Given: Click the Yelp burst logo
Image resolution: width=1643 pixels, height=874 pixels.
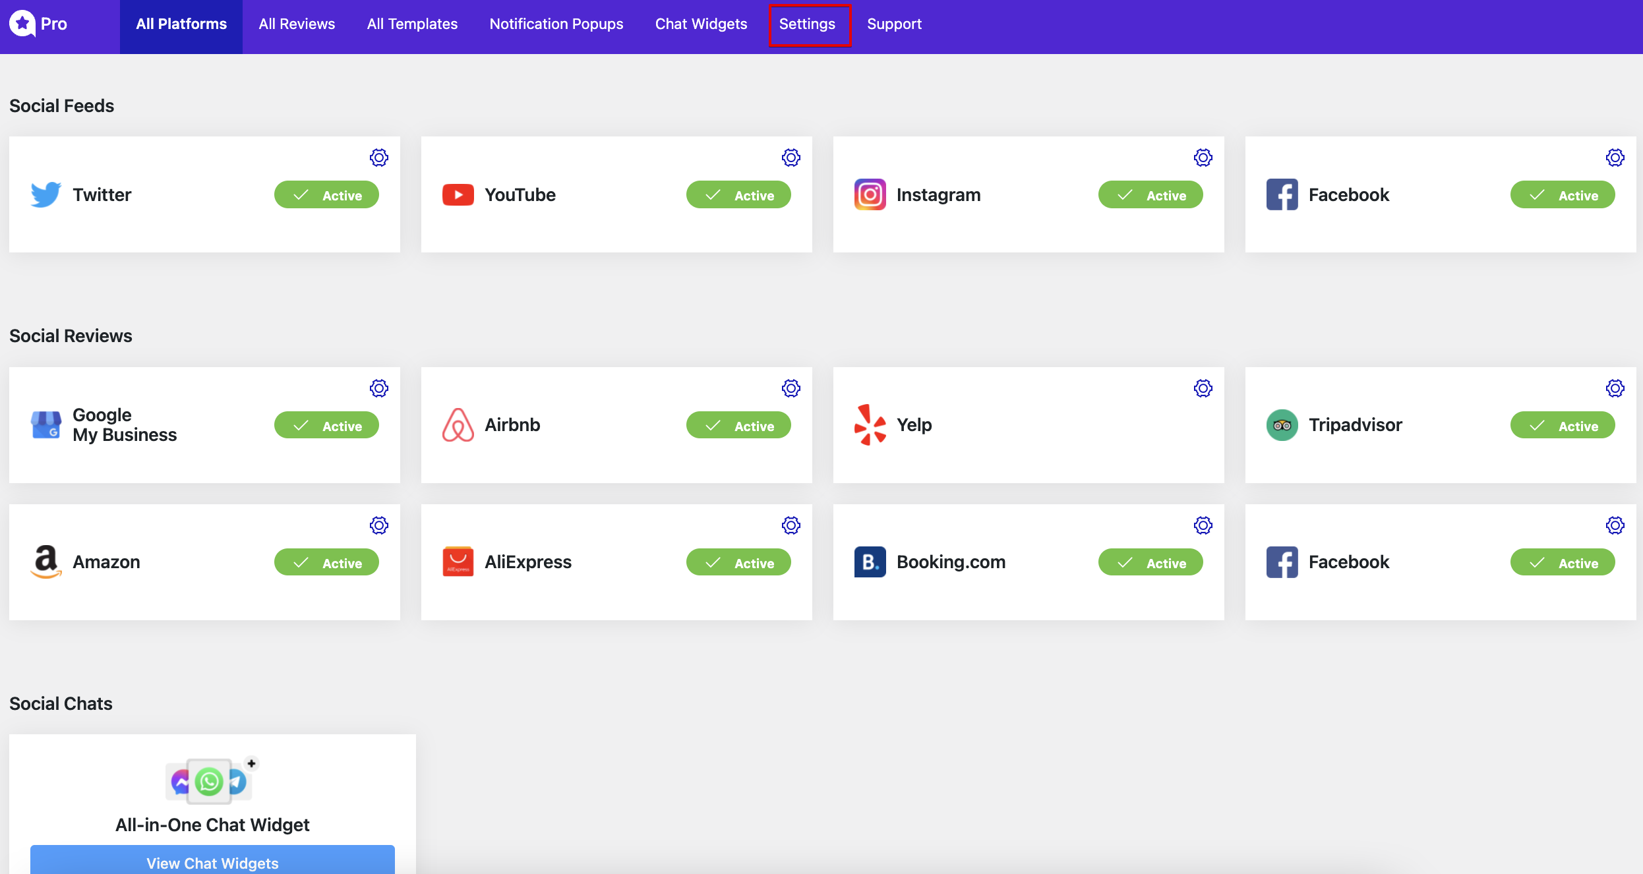Looking at the screenshot, I should pos(870,425).
